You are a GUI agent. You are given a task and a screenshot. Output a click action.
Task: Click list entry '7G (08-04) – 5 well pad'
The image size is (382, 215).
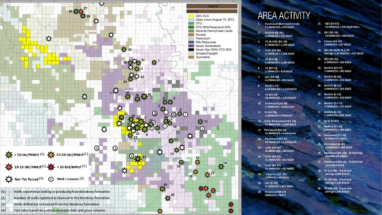pos(338,188)
